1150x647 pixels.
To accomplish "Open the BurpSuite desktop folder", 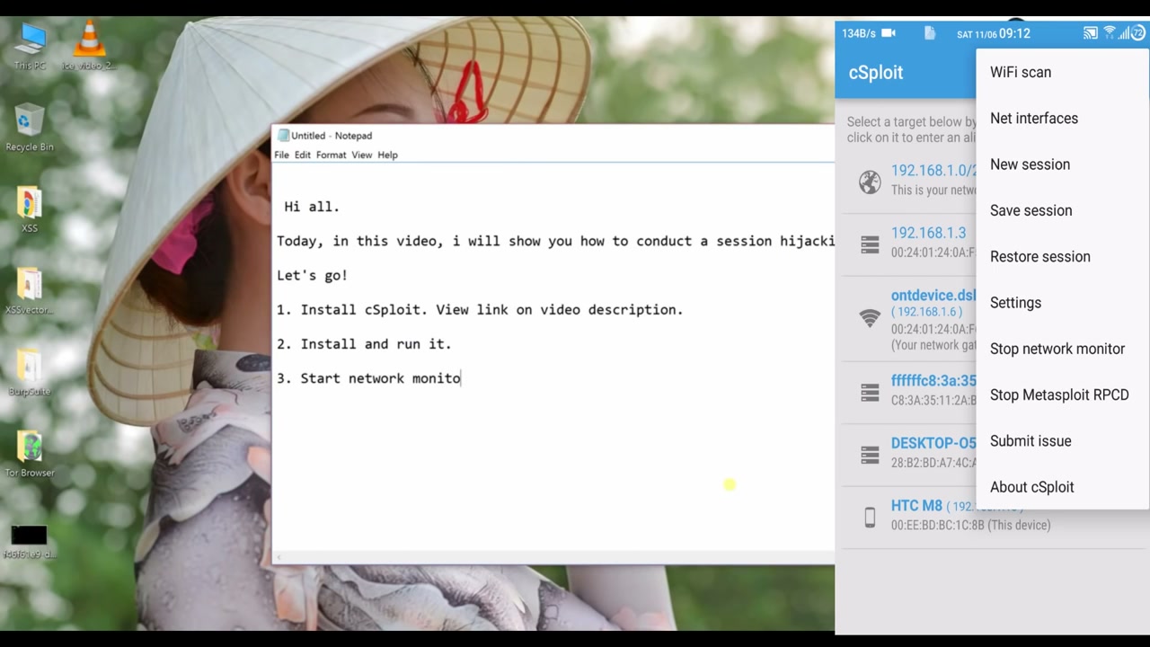I will click(x=30, y=372).
